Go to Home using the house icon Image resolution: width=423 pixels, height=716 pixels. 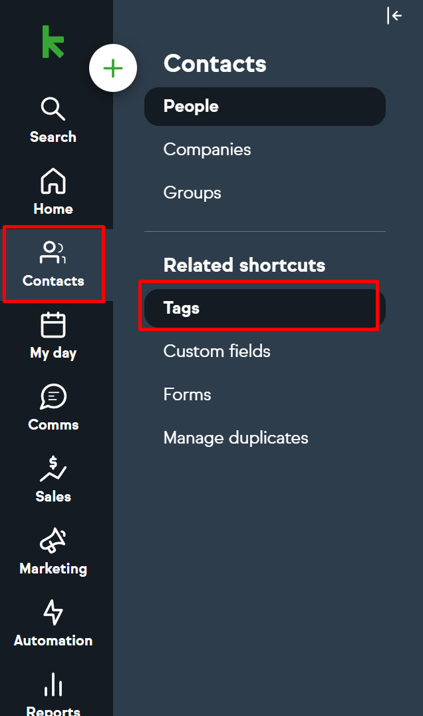[x=53, y=180]
